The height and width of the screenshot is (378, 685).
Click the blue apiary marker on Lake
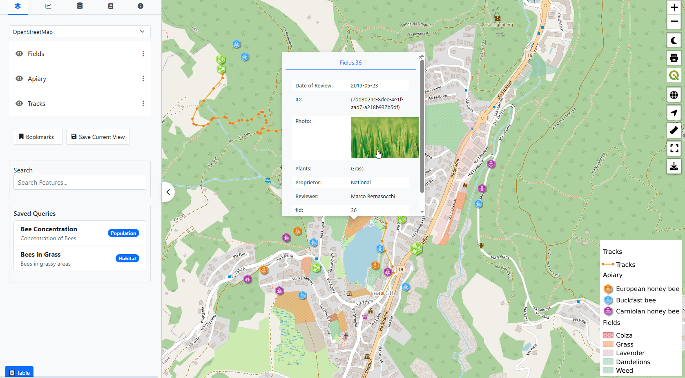pyautogui.click(x=380, y=249)
